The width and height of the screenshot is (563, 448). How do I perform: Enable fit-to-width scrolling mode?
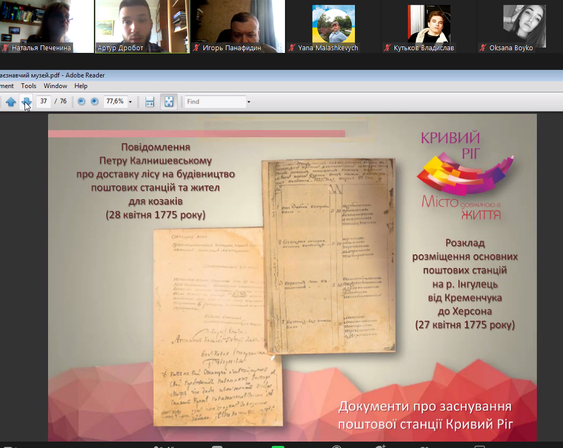click(x=150, y=101)
